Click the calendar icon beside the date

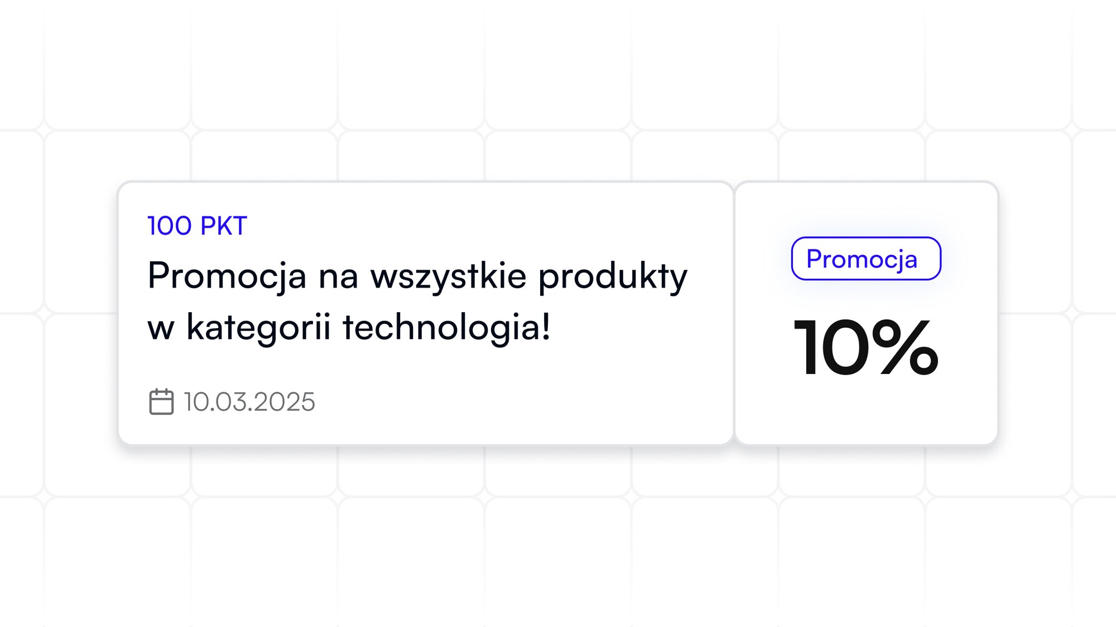pos(161,401)
